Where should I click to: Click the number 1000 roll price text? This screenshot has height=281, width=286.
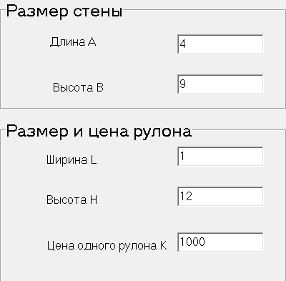[x=192, y=242]
